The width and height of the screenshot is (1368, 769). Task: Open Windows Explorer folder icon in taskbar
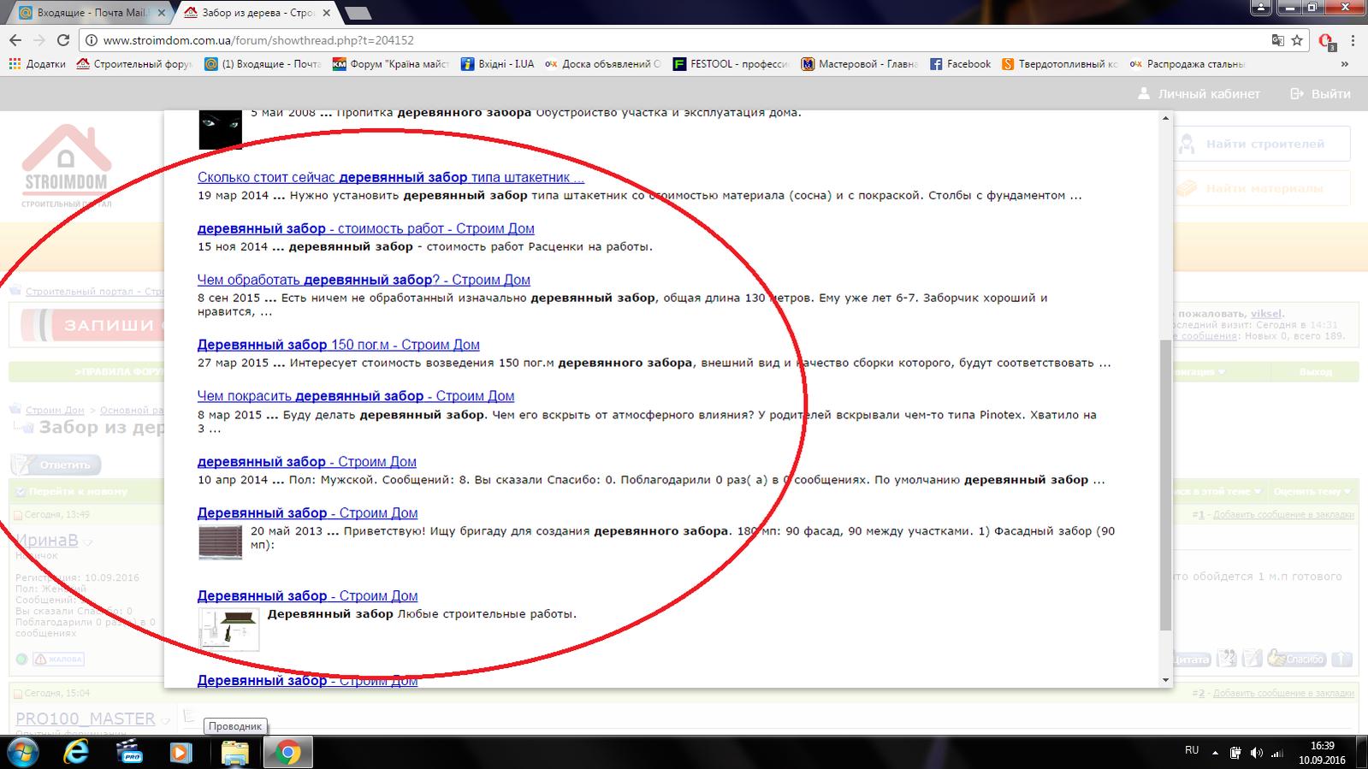[235, 753]
